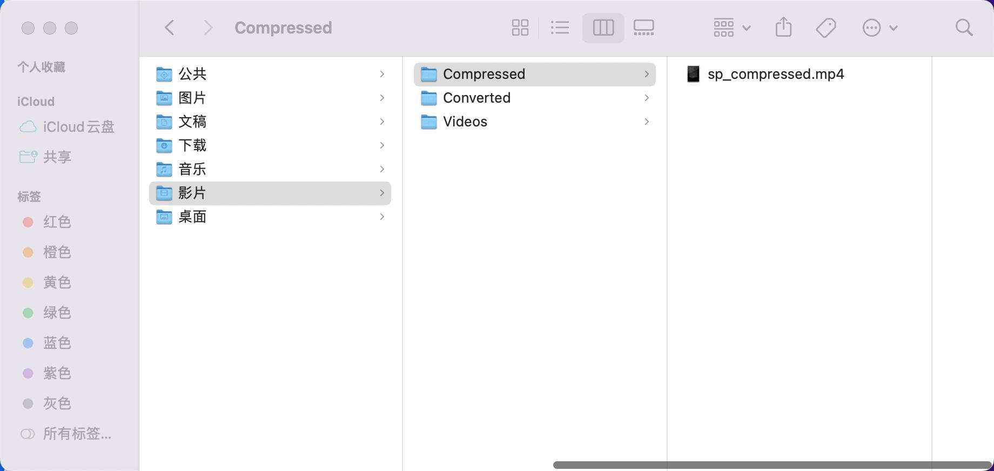Open the Finder search field
The height and width of the screenshot is (471, 994).
point(964,28)
